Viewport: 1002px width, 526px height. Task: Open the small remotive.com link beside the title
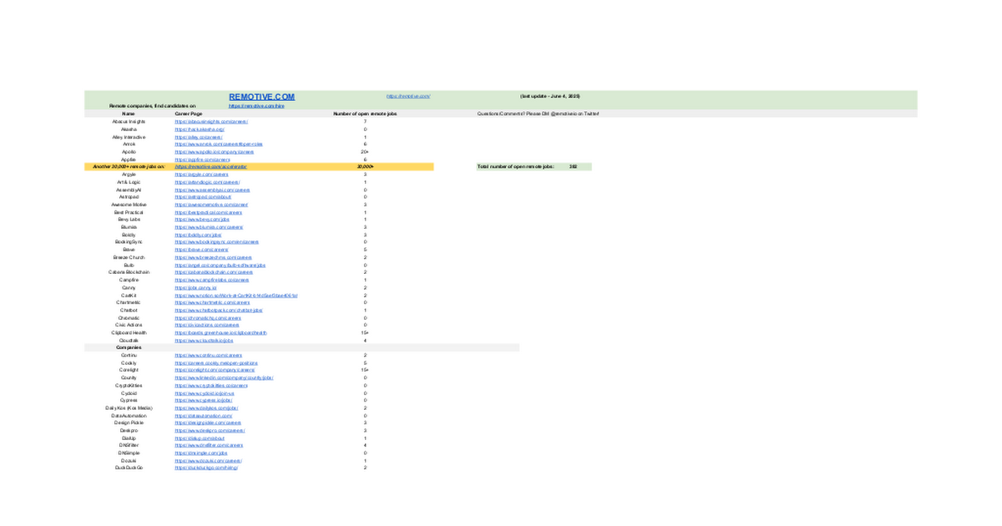(x=408, y=96)
